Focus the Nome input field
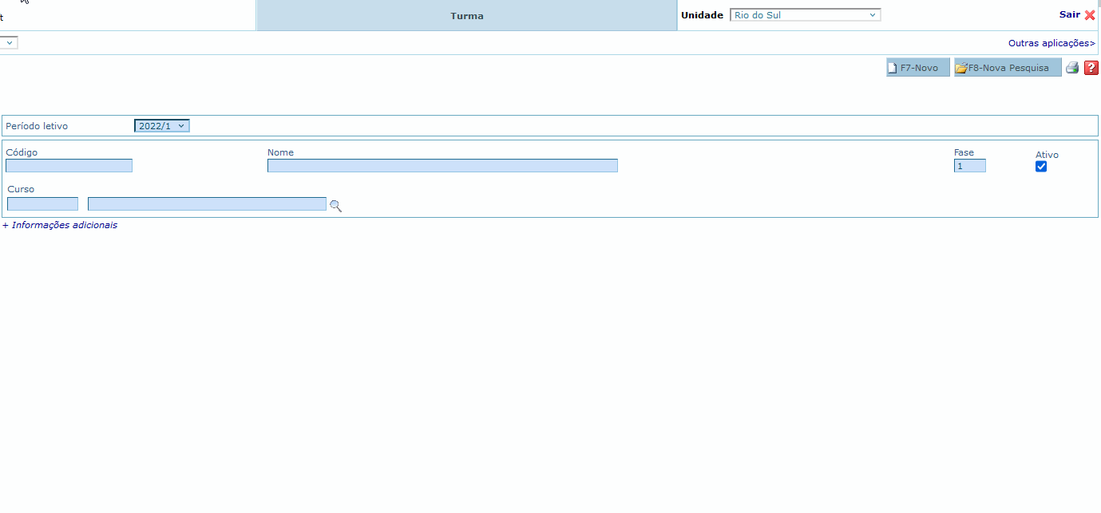Screen dimensions: 1101x513 [x=442, y=166]
